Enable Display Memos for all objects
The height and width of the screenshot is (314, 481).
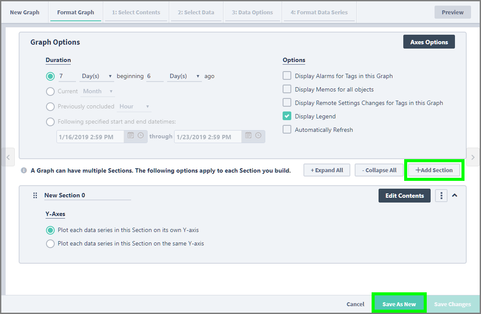pyautogui.click(x=287, y=89)
